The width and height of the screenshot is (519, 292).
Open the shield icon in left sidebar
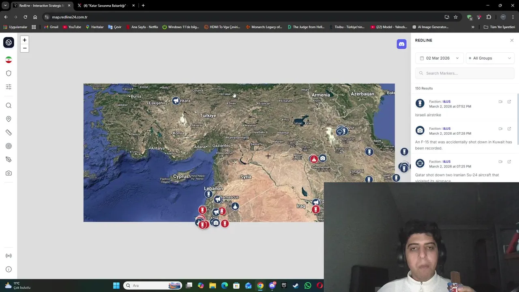click(9, 73)
